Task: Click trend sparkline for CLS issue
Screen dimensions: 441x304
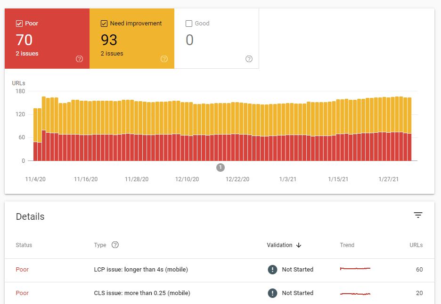Action: (x=355, y=294)
